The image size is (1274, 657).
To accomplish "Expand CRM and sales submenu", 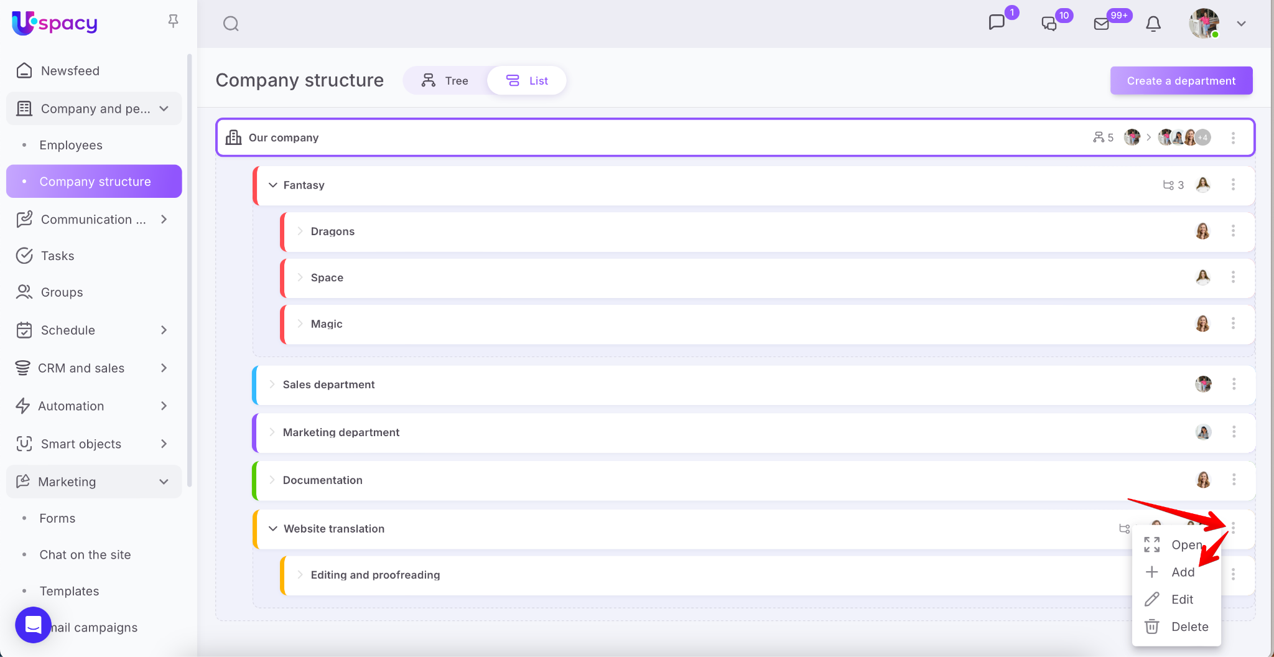I will 164,368.
